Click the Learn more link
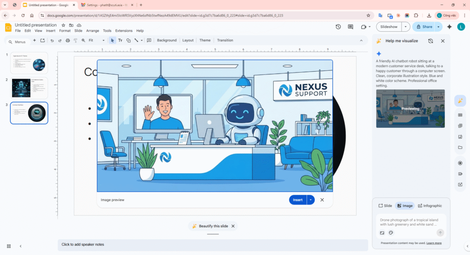The image size is (470, 255). pos(434,243)
